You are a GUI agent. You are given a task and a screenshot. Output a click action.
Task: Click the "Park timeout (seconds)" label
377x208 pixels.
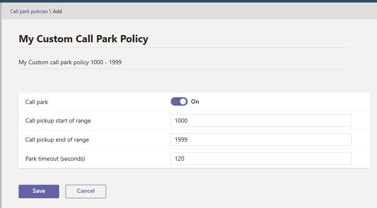tap(55, 159)
